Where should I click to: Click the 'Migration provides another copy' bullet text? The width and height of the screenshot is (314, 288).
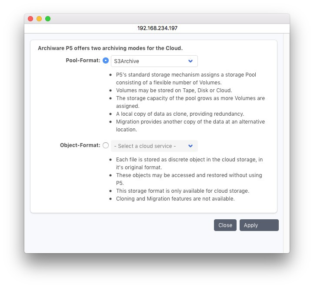coord(190,122)
